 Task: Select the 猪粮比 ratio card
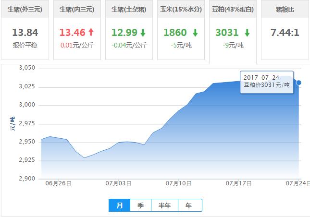click(x=285, y=30)
